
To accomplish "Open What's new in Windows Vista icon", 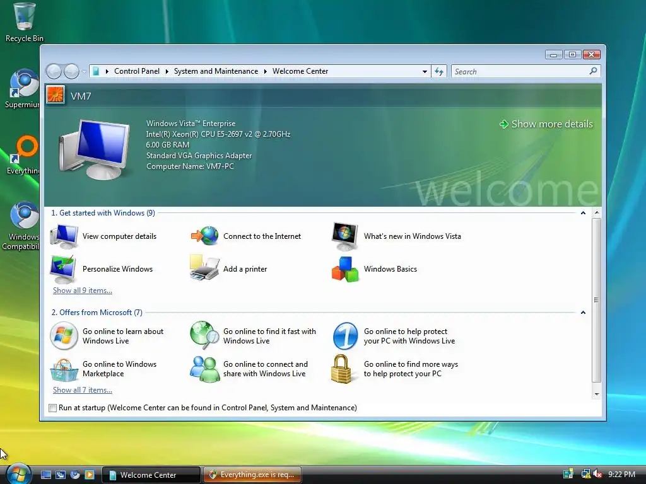I will pyautogui.click(x=345, y=236).
